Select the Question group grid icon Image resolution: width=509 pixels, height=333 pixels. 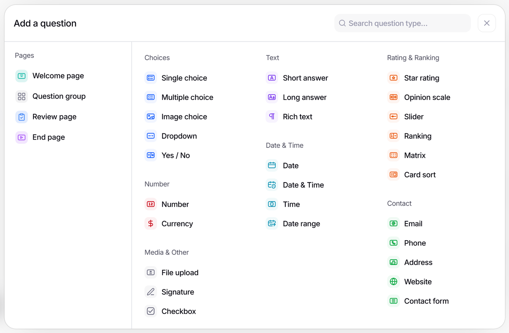point(22,97)
